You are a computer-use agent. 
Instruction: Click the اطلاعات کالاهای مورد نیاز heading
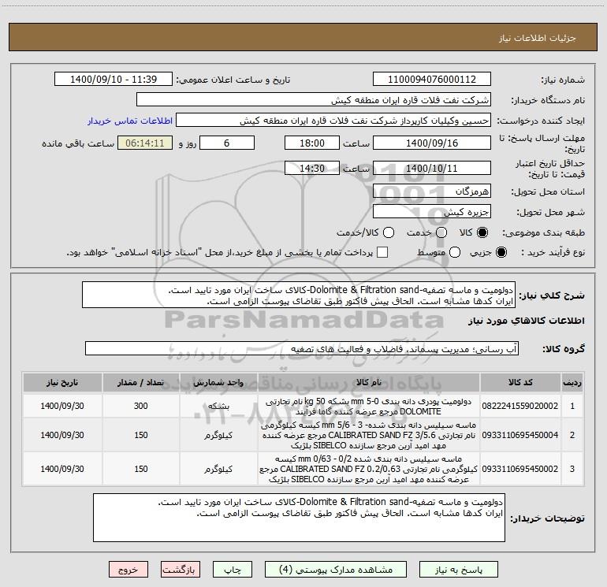pyautogui.click(x=526, y=321)
